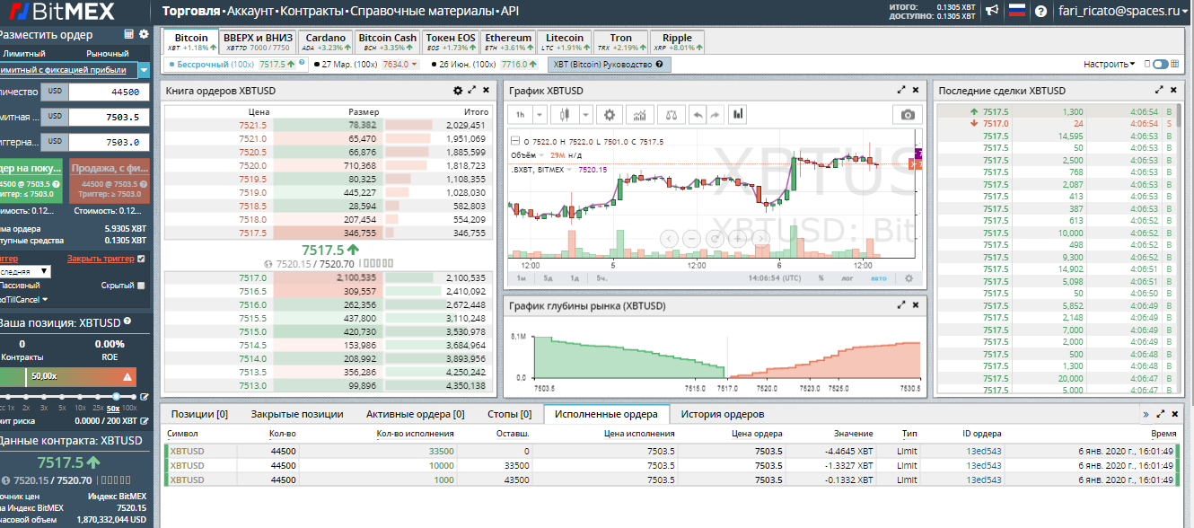Open the Аккаунт menu
Image resolution: width=1194 pixels, height=528 pixels.
point(251,12)
